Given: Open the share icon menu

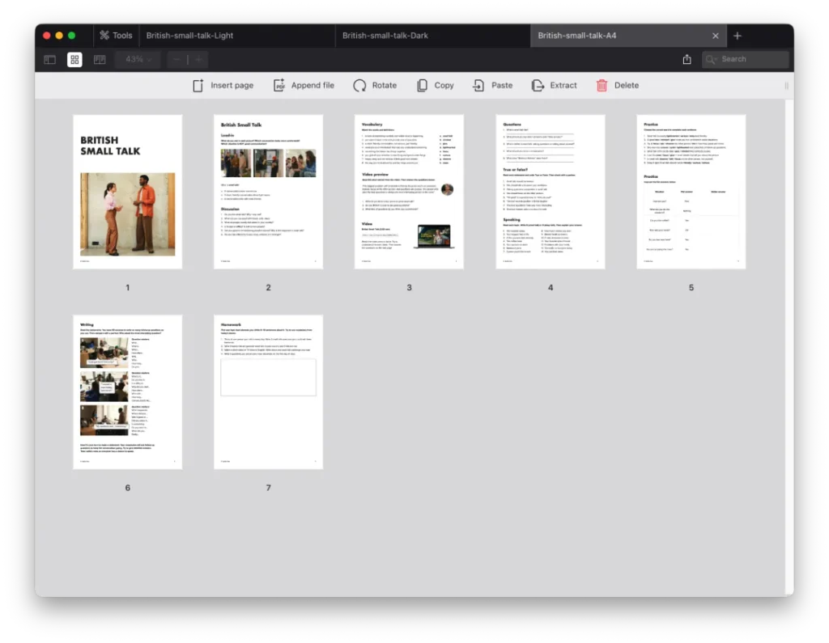Looking at the screenshot, I should point(687,59).
